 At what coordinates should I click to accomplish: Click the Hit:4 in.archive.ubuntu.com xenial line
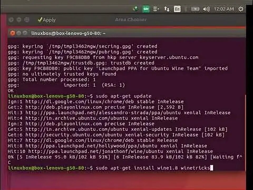pyautogui.click(x=93, y=118)
